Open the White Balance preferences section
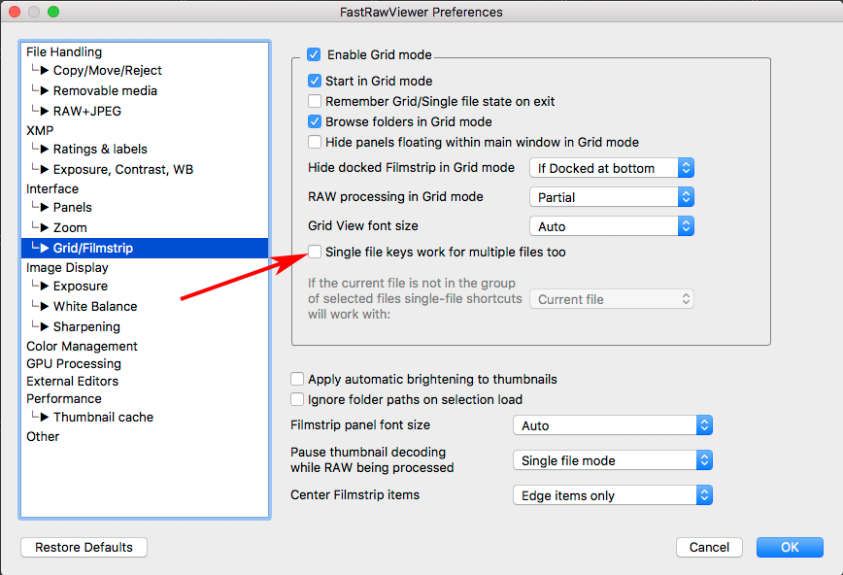This screenshot has height=575, width=843. [95, 306]
